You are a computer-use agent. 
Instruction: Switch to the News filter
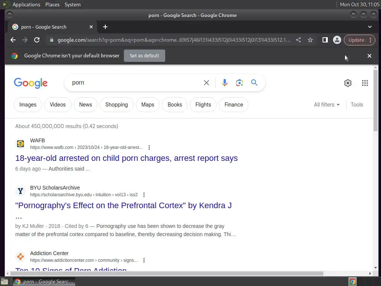pos(86,105)
